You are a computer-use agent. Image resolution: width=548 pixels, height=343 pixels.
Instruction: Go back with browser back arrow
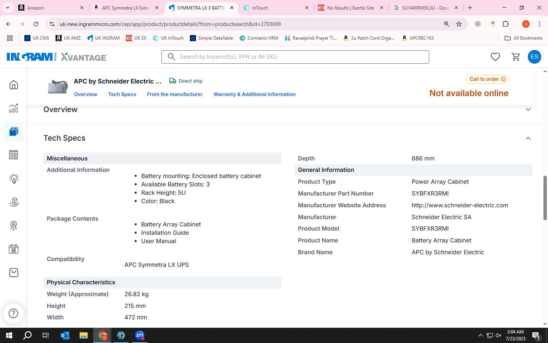point(8,24)
